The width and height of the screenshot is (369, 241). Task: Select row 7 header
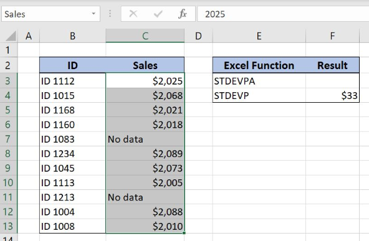tap(9, 139)
